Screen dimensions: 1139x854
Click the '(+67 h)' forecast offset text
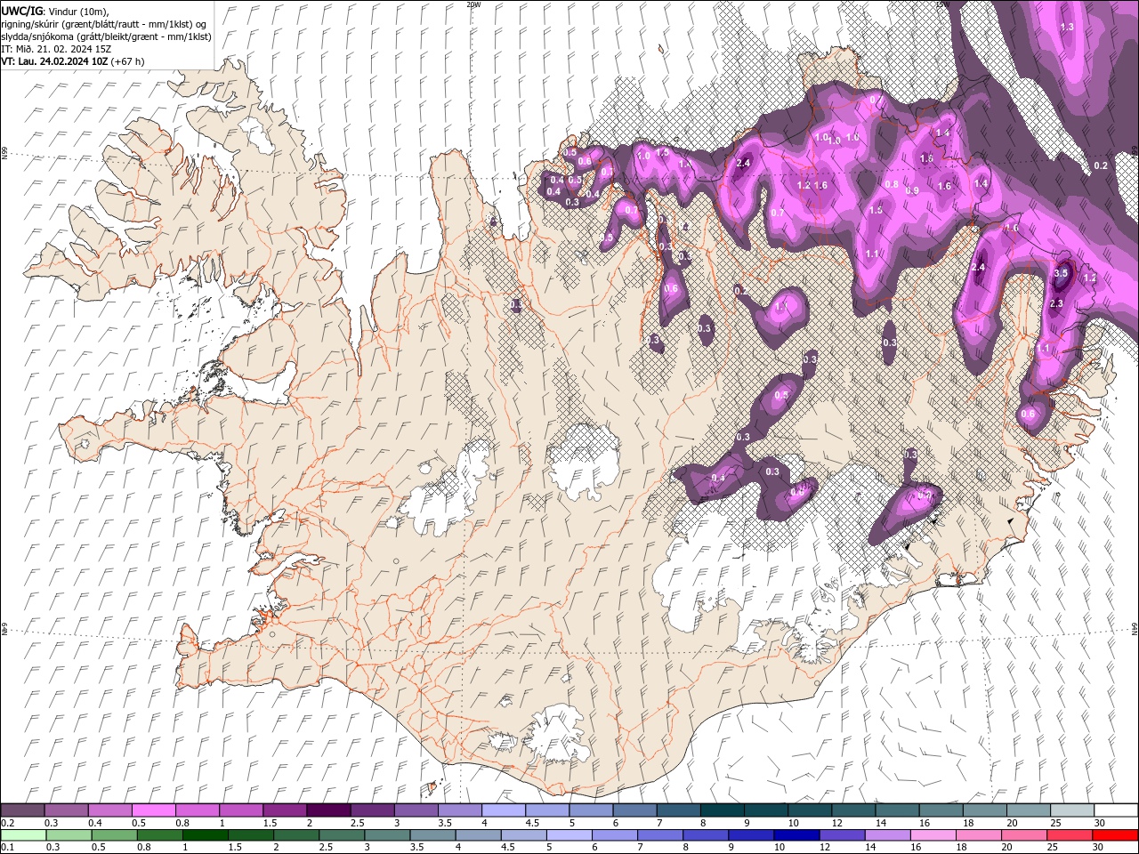click(x=128, y=60)
